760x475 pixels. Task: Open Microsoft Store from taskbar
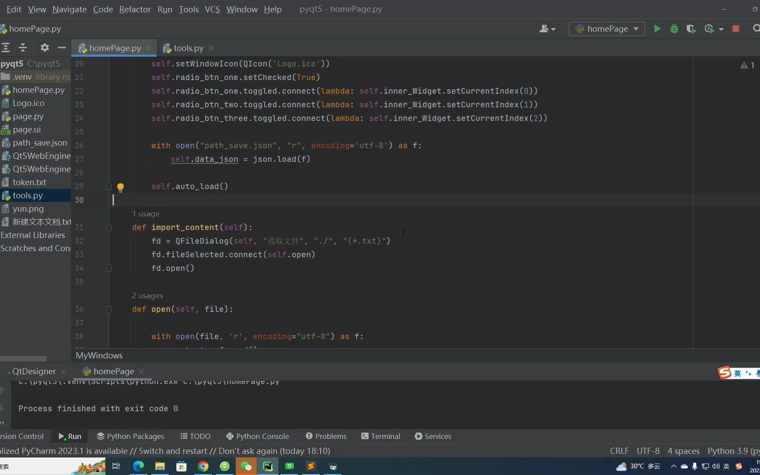click(x=181, y=466)
